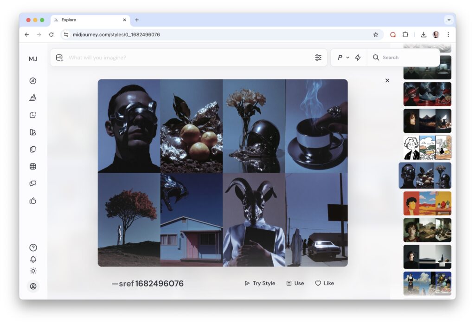
Task: Open the Chat bubbles icon in sidebar
Action: coord(33,183)
